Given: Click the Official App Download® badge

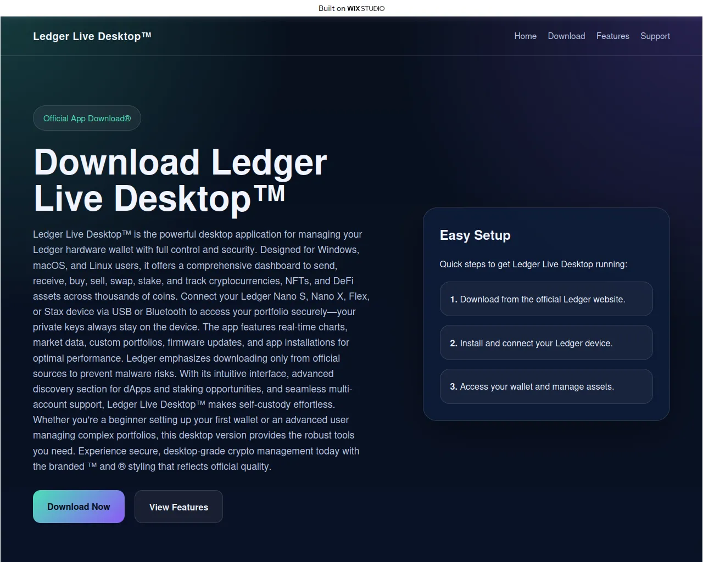Looking at the screenshot, I should tap(87, 118).
